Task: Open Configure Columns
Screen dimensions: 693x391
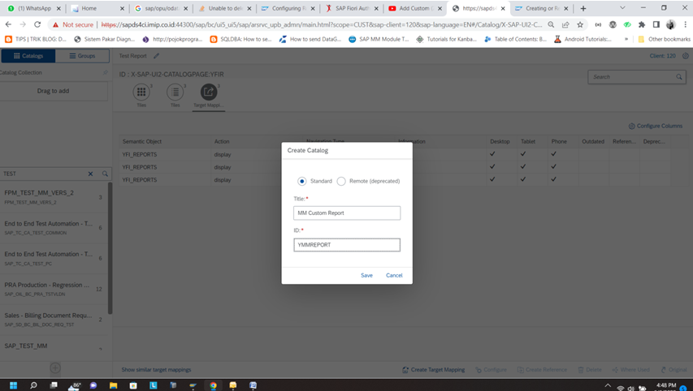Action: coord(656,127)
